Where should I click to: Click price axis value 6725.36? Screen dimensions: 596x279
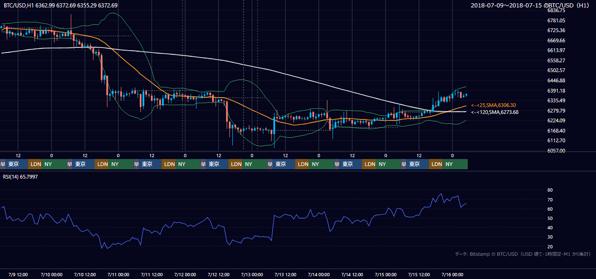(556, 30)
